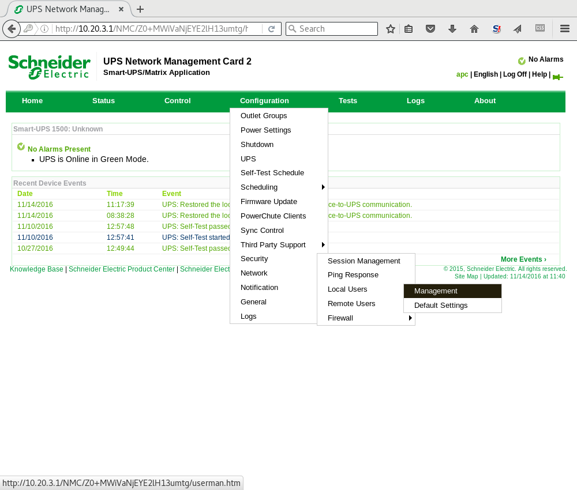Close the UPS Network Management tab
This screenshot has width=577, height=490.
pos(121,9)
